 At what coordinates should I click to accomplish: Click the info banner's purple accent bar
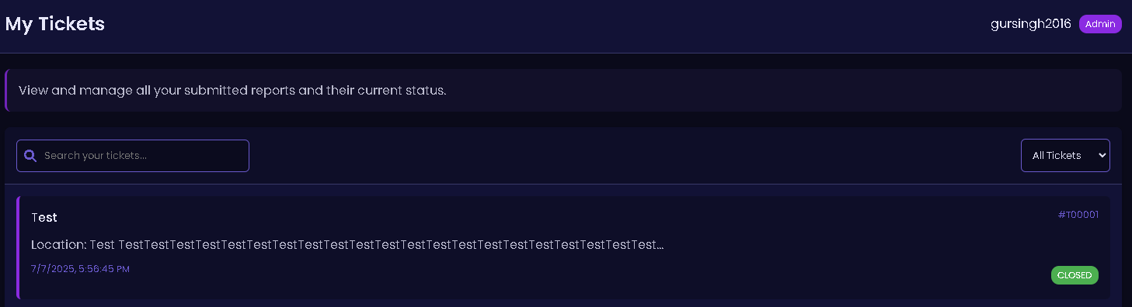6,90
